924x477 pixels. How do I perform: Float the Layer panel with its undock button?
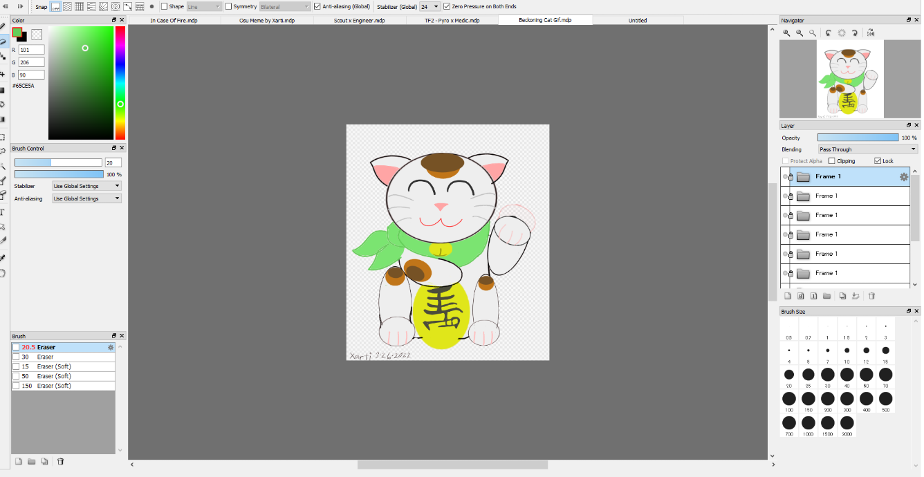tap(908, 126)
